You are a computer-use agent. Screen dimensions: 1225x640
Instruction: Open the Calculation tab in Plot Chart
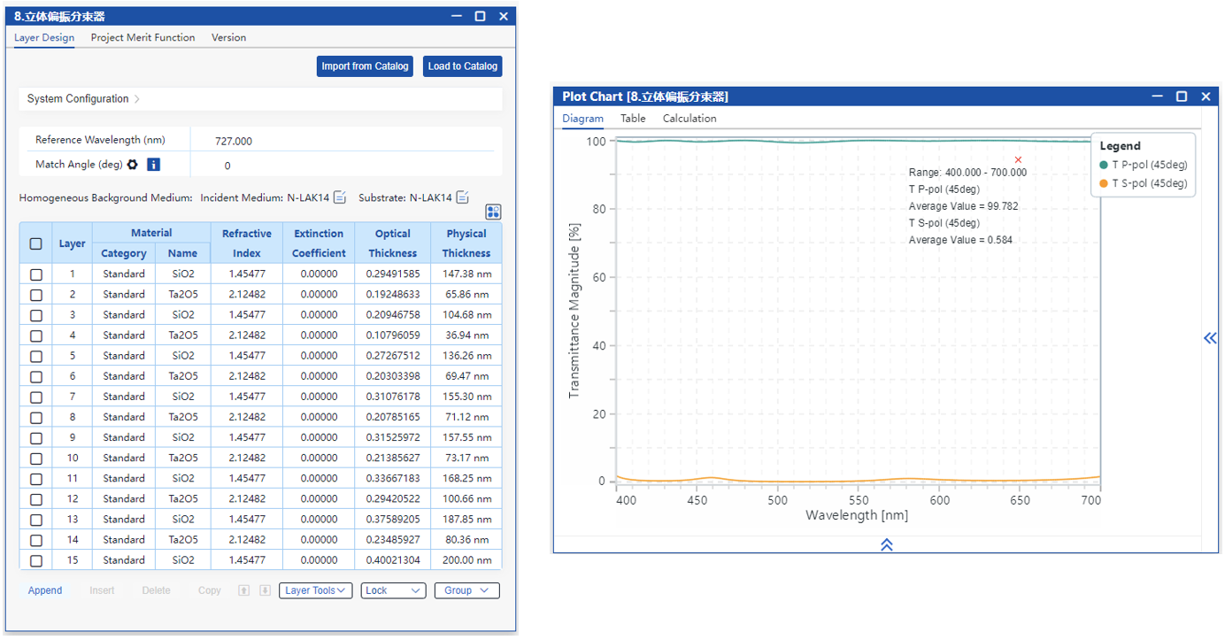coord(689,118)
